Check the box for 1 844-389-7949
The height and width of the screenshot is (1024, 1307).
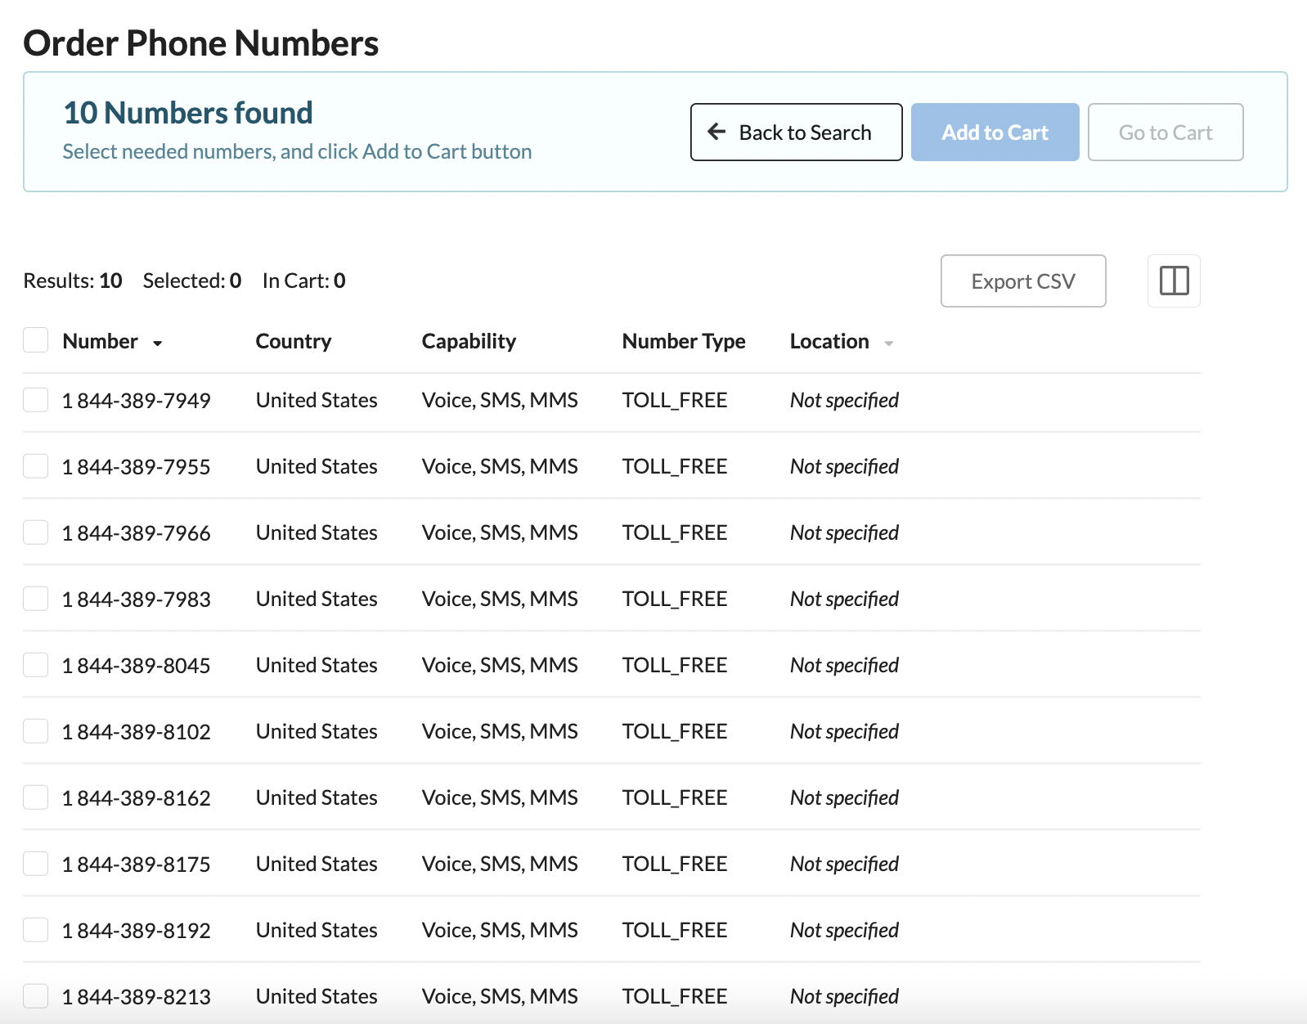[36, 400]
